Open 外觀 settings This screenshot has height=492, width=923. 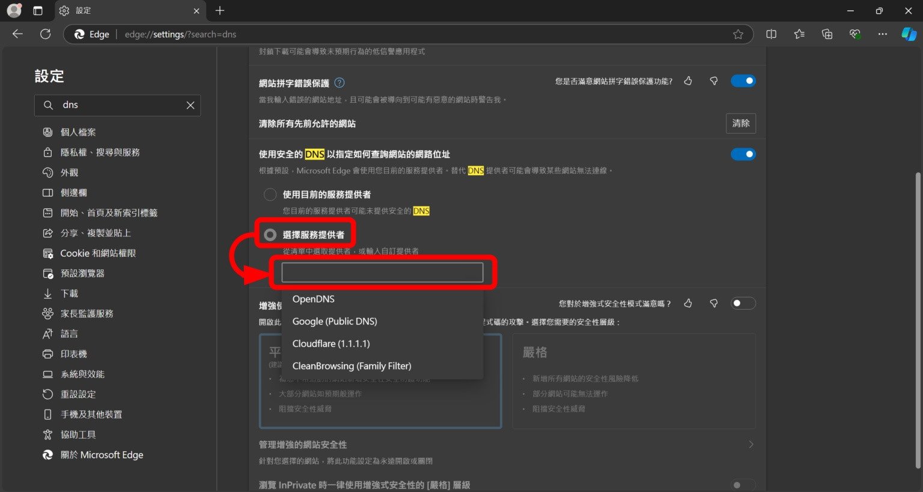pyautogui.click(x=69, y=172)
